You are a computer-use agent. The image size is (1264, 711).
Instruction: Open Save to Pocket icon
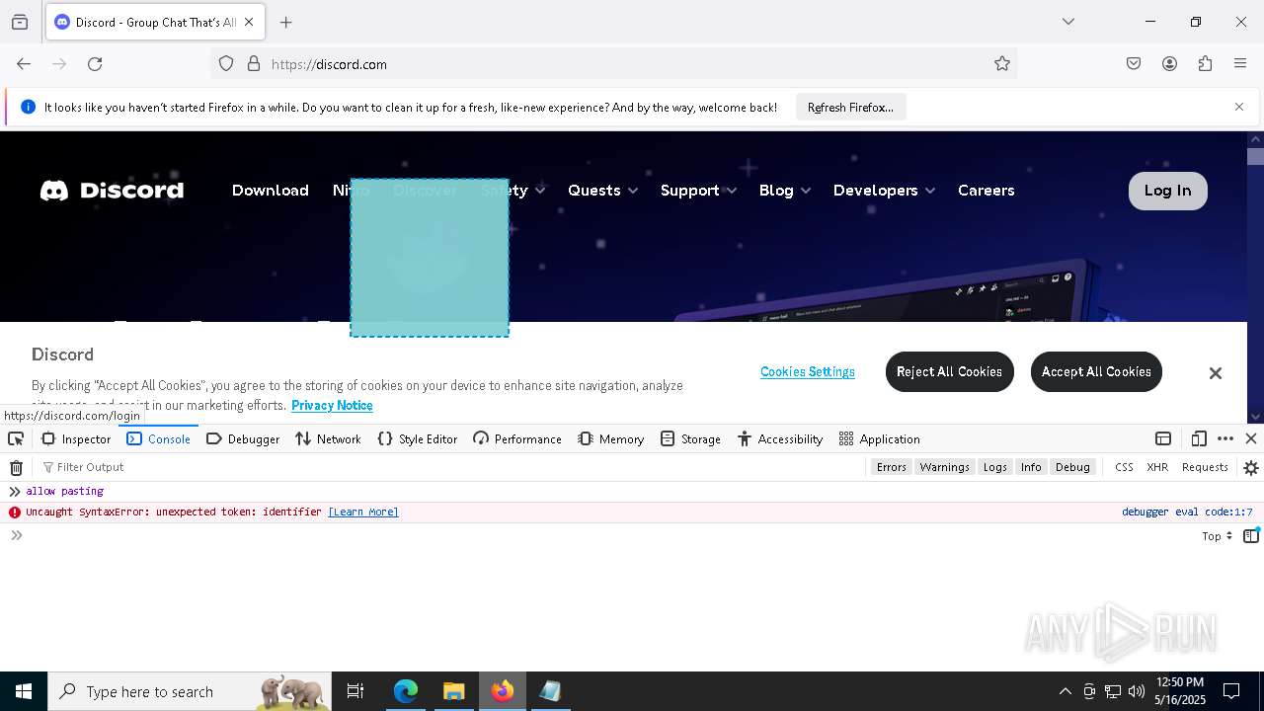pos(1134,64)
